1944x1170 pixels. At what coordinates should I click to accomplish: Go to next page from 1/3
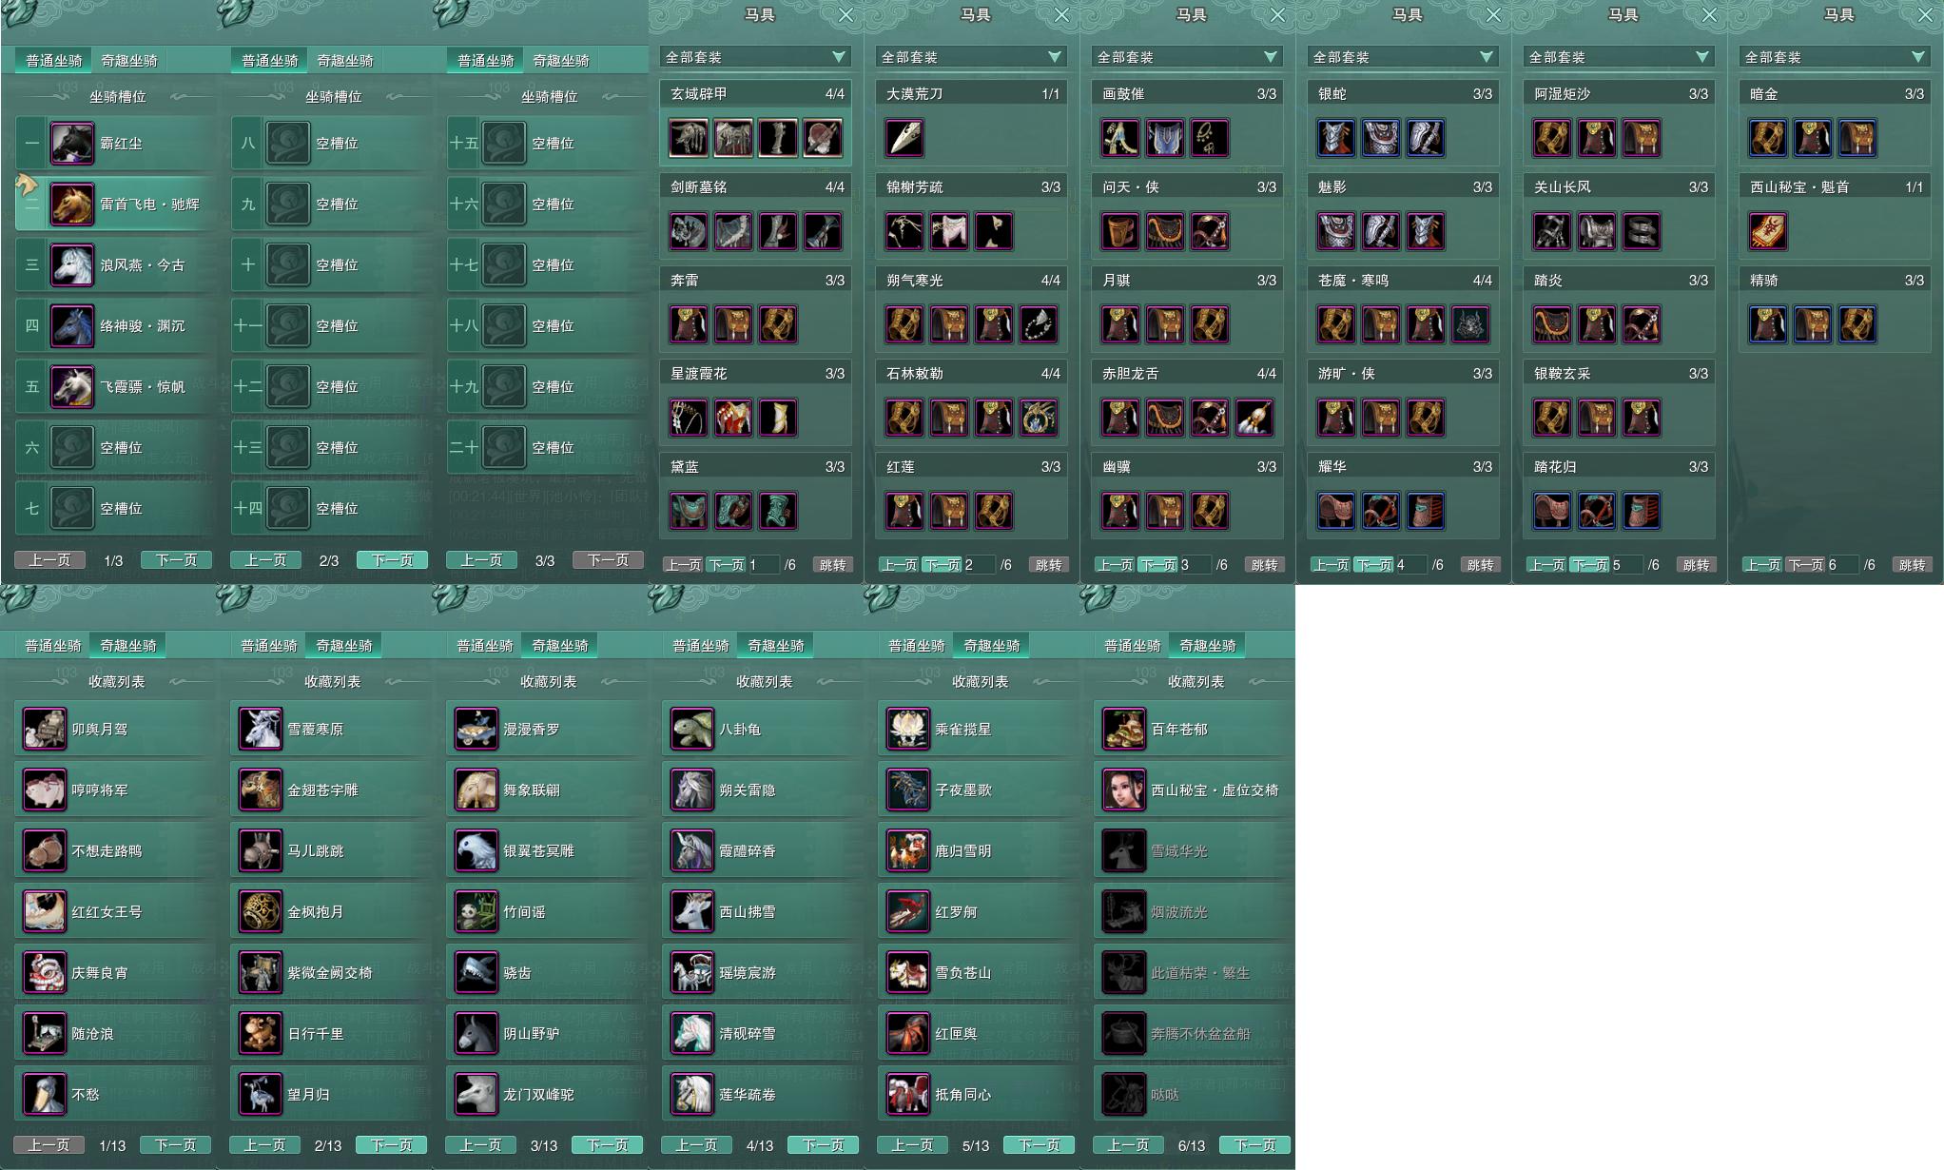point(176,560)
